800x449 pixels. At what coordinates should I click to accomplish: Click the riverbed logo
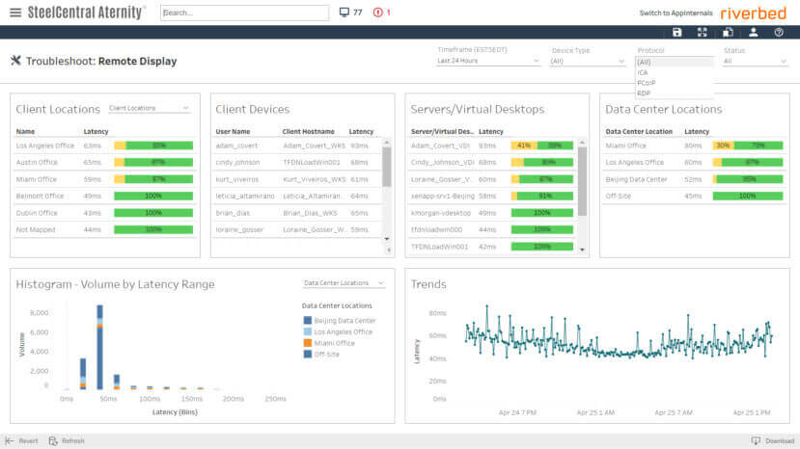[753, 13]
